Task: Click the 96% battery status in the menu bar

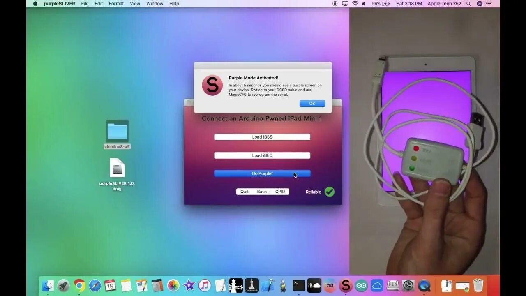Action: pos(381,4)
